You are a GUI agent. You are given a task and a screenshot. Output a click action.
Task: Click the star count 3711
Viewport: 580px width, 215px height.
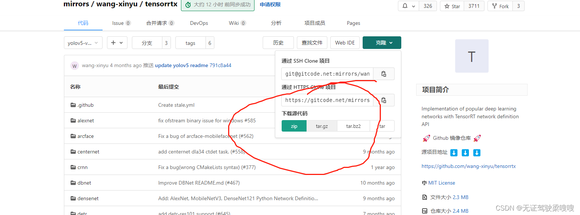pos(474,6)
